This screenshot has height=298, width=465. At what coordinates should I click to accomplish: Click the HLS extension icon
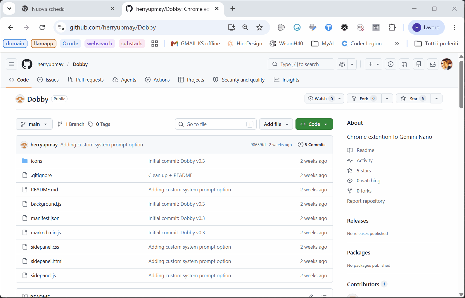tap(360, 27)
